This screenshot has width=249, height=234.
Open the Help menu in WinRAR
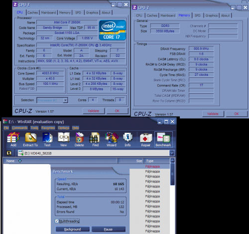[x=76, y=128]
